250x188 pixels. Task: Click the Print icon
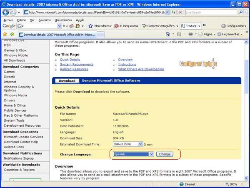(x=190, y=34)
